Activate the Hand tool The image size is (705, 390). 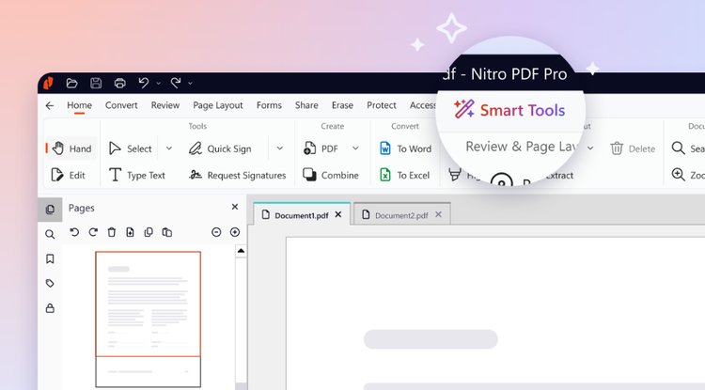click(72, 148)
